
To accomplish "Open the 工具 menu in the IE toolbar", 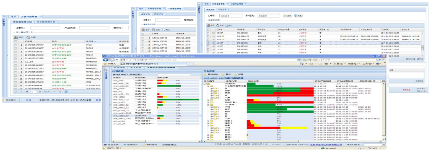I will [x=368, y=64].
